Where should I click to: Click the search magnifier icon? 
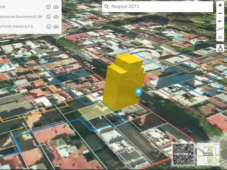point(107,7)
